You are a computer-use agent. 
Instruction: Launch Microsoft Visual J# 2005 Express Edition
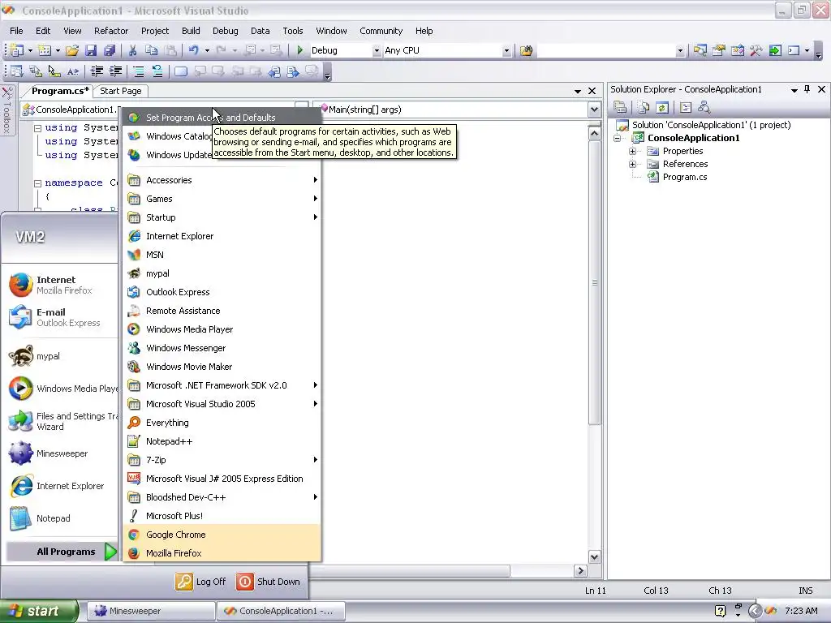point(222,479)
